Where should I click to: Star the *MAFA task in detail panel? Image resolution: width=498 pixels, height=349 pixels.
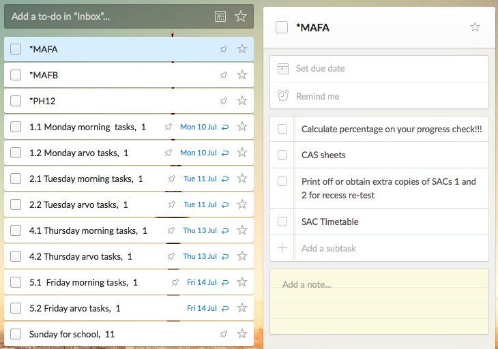pyautogui.click(x=475, y=27)
